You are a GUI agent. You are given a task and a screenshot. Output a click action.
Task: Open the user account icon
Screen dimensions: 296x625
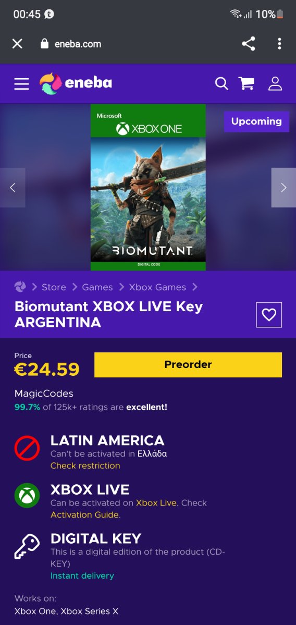click(275, 84)
